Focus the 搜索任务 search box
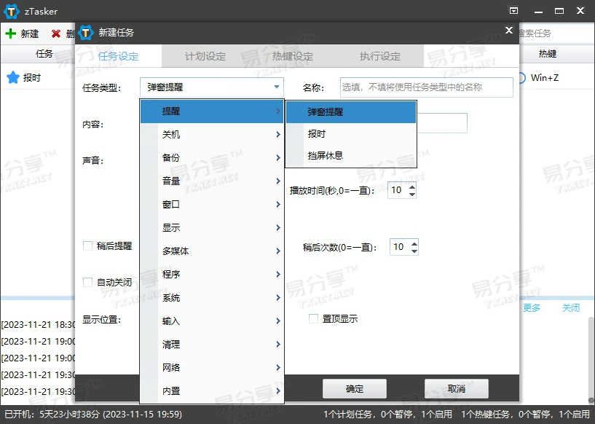 [x=556, y=34]
